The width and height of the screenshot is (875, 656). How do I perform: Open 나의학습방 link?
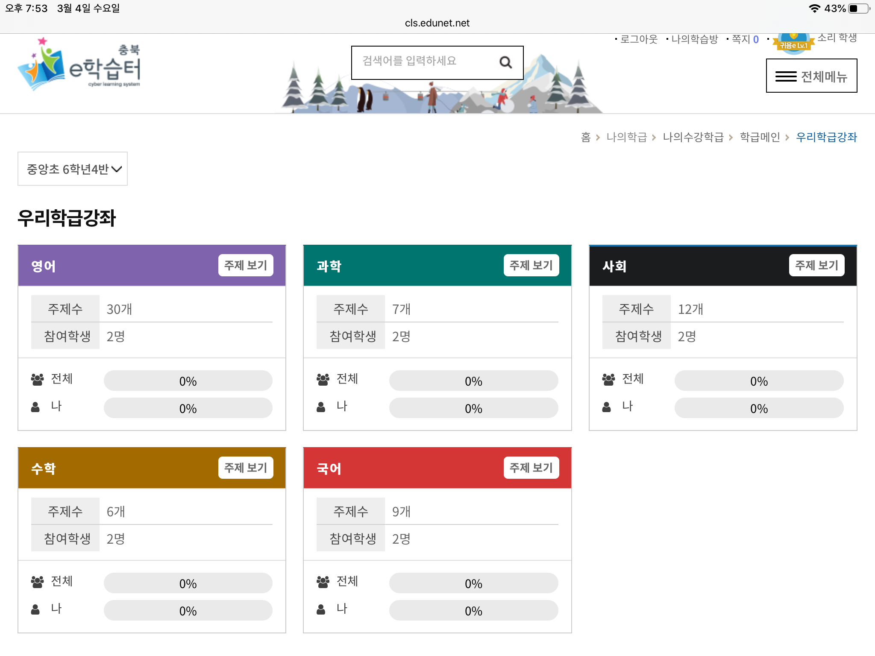pyautogui.click(x=694, y=39)
